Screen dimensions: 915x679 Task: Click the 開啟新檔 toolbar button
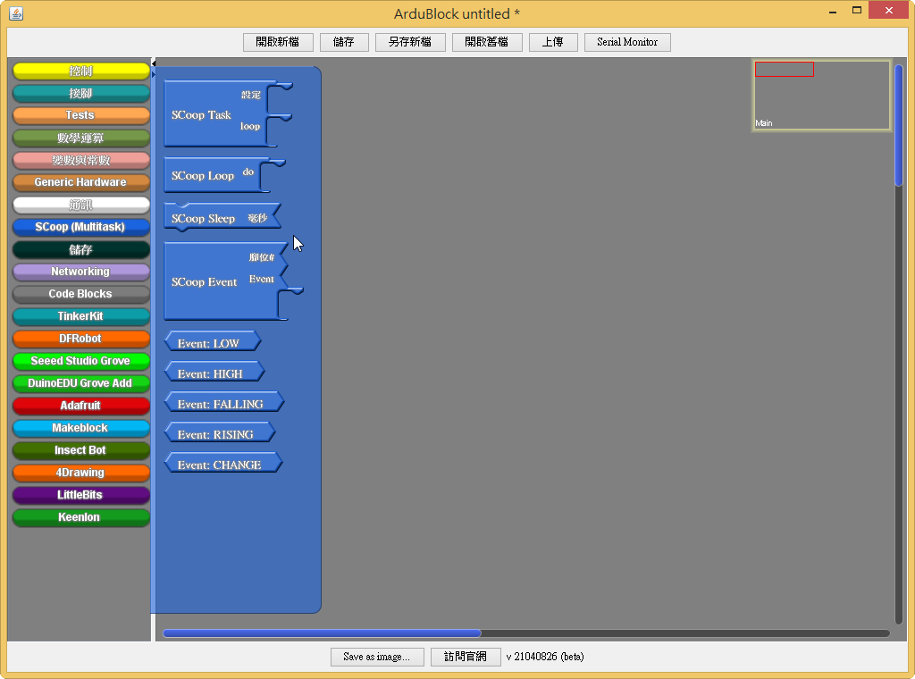278,42
